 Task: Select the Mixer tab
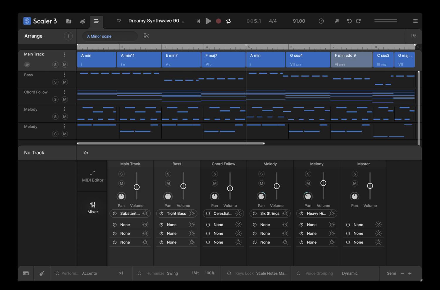coord(93,208)
